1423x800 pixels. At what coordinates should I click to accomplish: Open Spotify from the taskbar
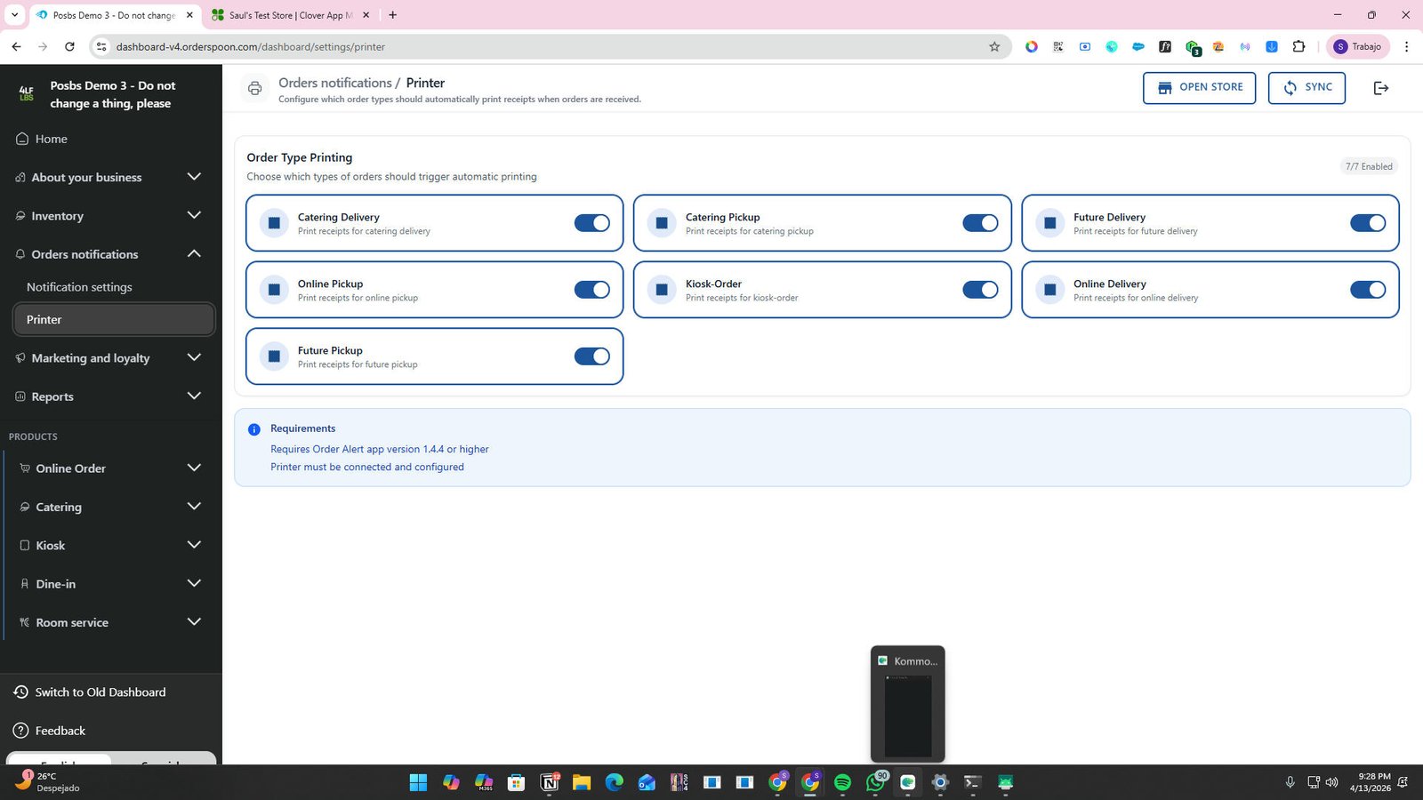pyautogui.click(x=842, y=782)
